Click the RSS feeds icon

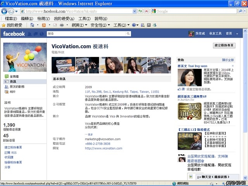coord(44,25)
